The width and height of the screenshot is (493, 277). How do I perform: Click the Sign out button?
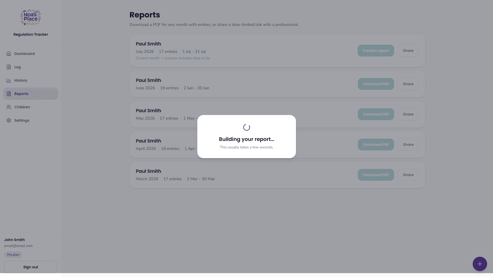click(x=31, y=267)
